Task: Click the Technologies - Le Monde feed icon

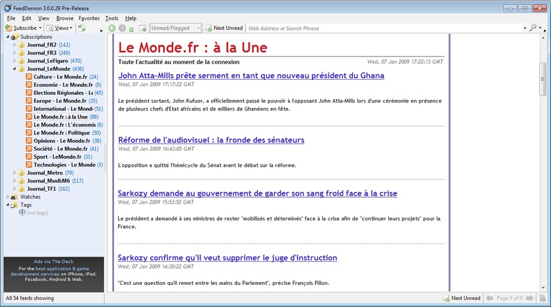Action: (x=29, y=165)
